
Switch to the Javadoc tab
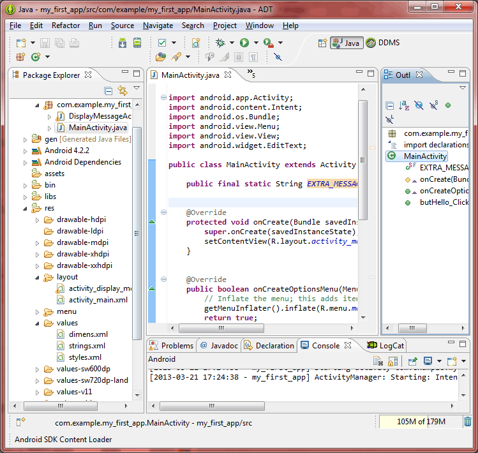click(x=219, y=345)
